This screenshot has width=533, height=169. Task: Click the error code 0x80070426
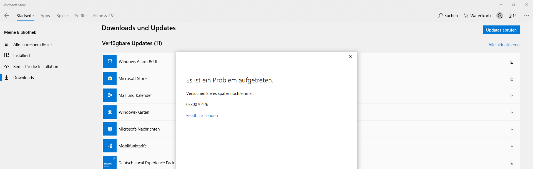pyautogui.click(x=197, y=105)
